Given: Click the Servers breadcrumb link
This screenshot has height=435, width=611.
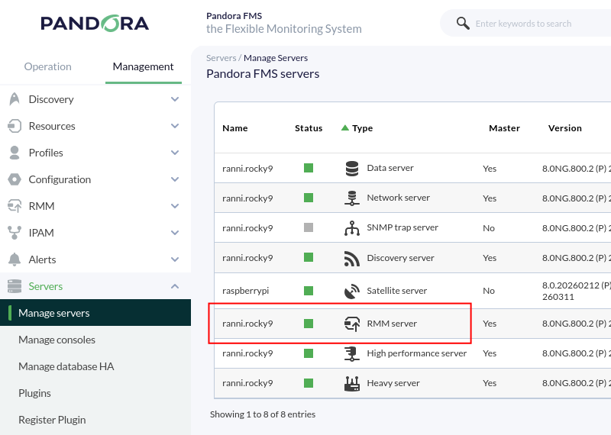Looking at the screenshot, I should coord(221,58).
